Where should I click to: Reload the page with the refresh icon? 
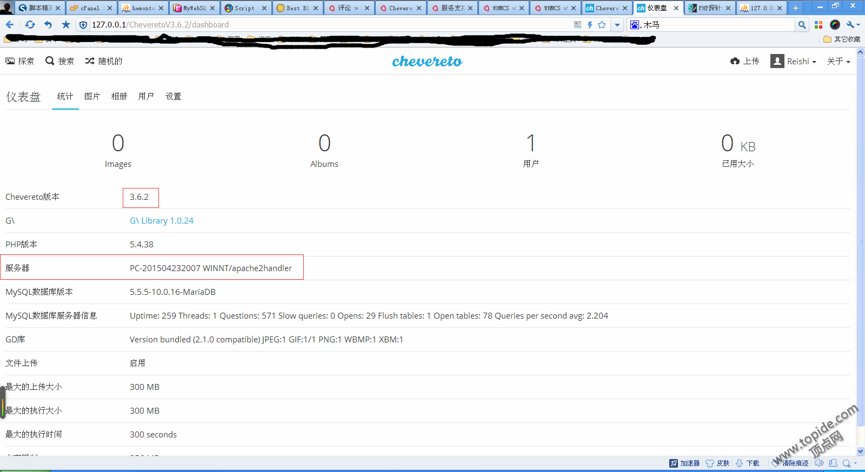click(30, 25)
